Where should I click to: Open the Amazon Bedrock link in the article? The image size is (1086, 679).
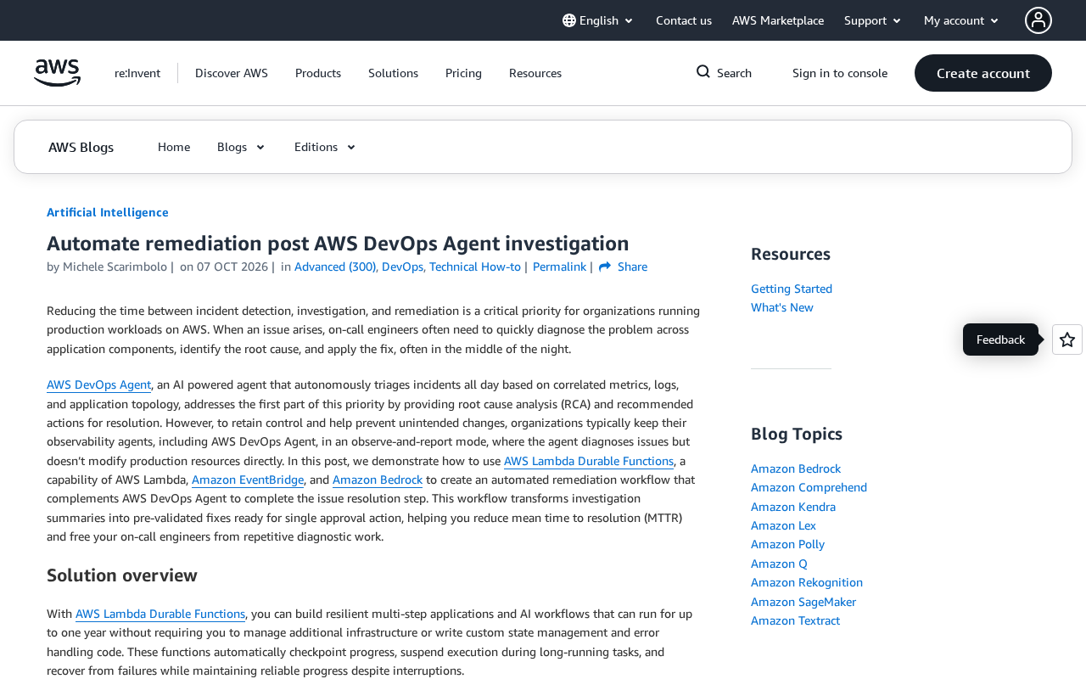(x=378, y=480)
